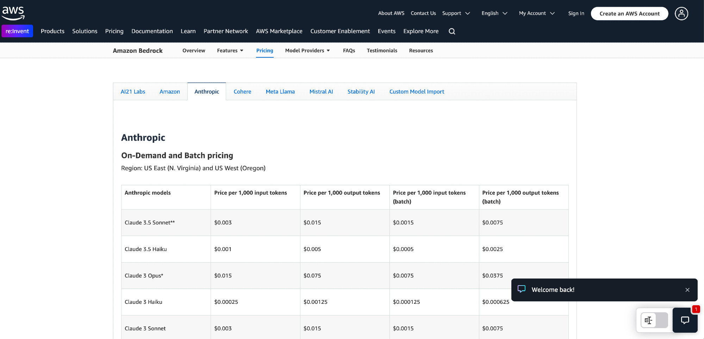The image size is (704, 339).
Task: Click the Contact Us link
Action: (423, 13)
